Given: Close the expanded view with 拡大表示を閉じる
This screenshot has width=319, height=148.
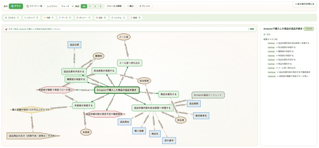Looking at the screenshot, I should (305, 4).
